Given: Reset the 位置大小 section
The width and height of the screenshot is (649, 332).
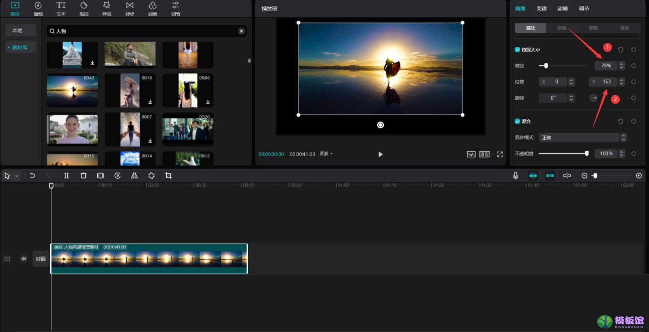Looking at the screenshot, I should pyautogui.click(x=621, y=50).
